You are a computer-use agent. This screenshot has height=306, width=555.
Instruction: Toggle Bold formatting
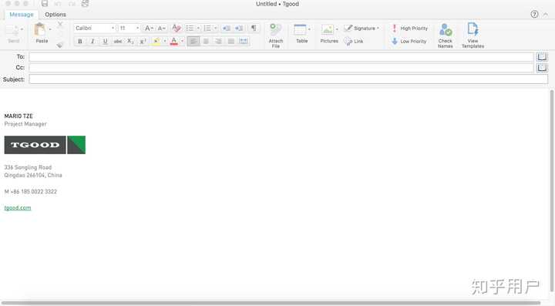pos(80,42)
